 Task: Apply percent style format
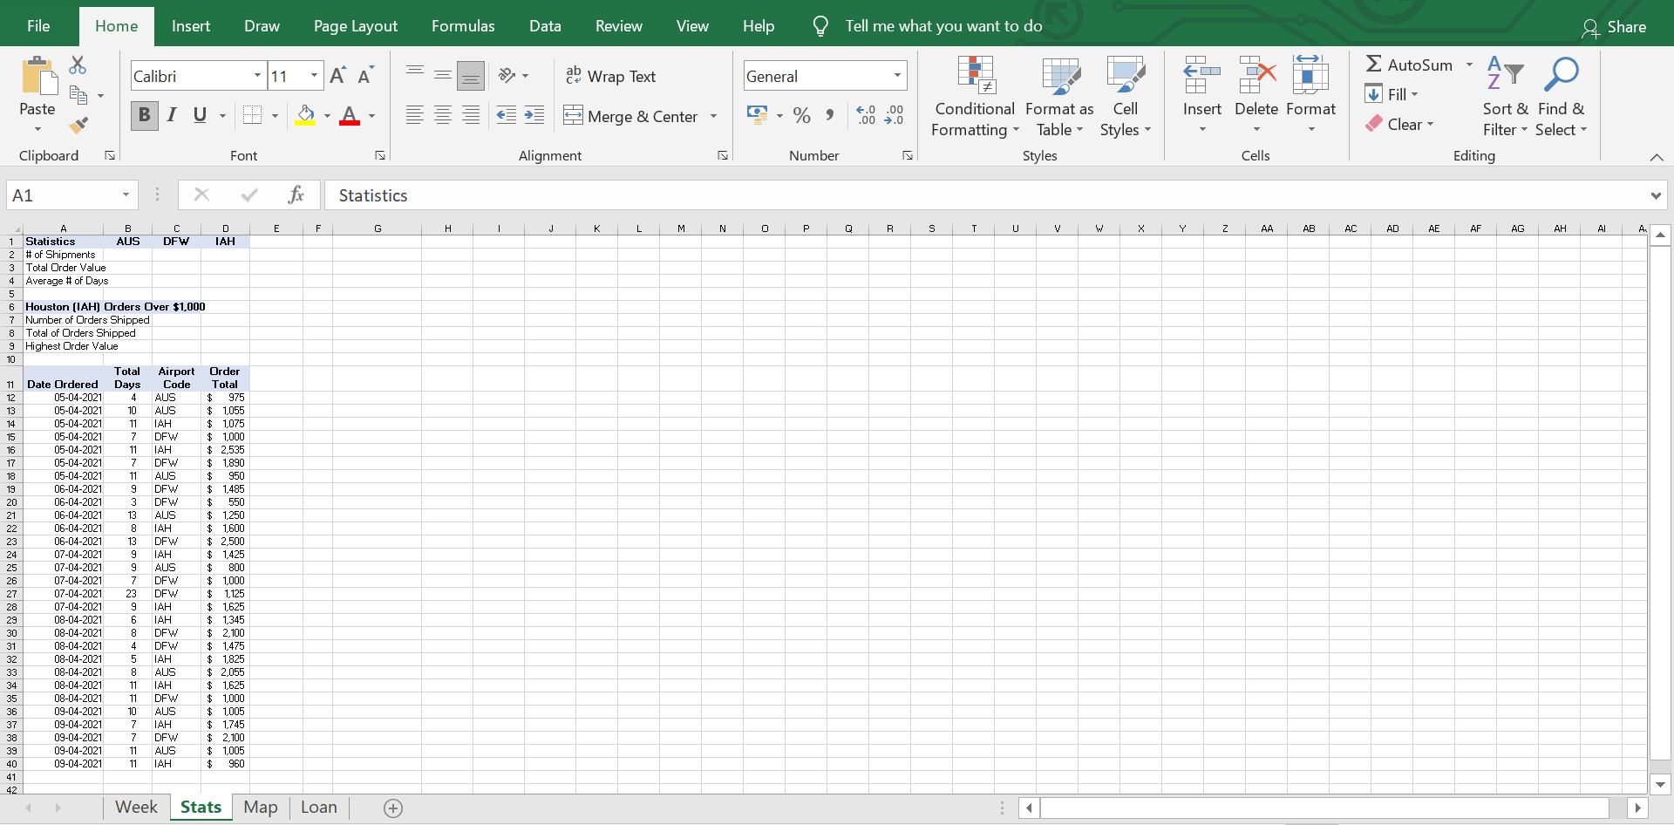pos(802,115)
